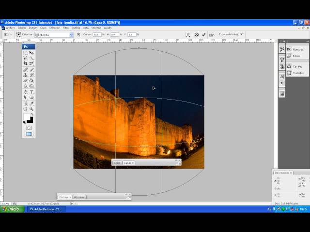
Task: Click the foreground white color swatch
Action: coord(26,116)
